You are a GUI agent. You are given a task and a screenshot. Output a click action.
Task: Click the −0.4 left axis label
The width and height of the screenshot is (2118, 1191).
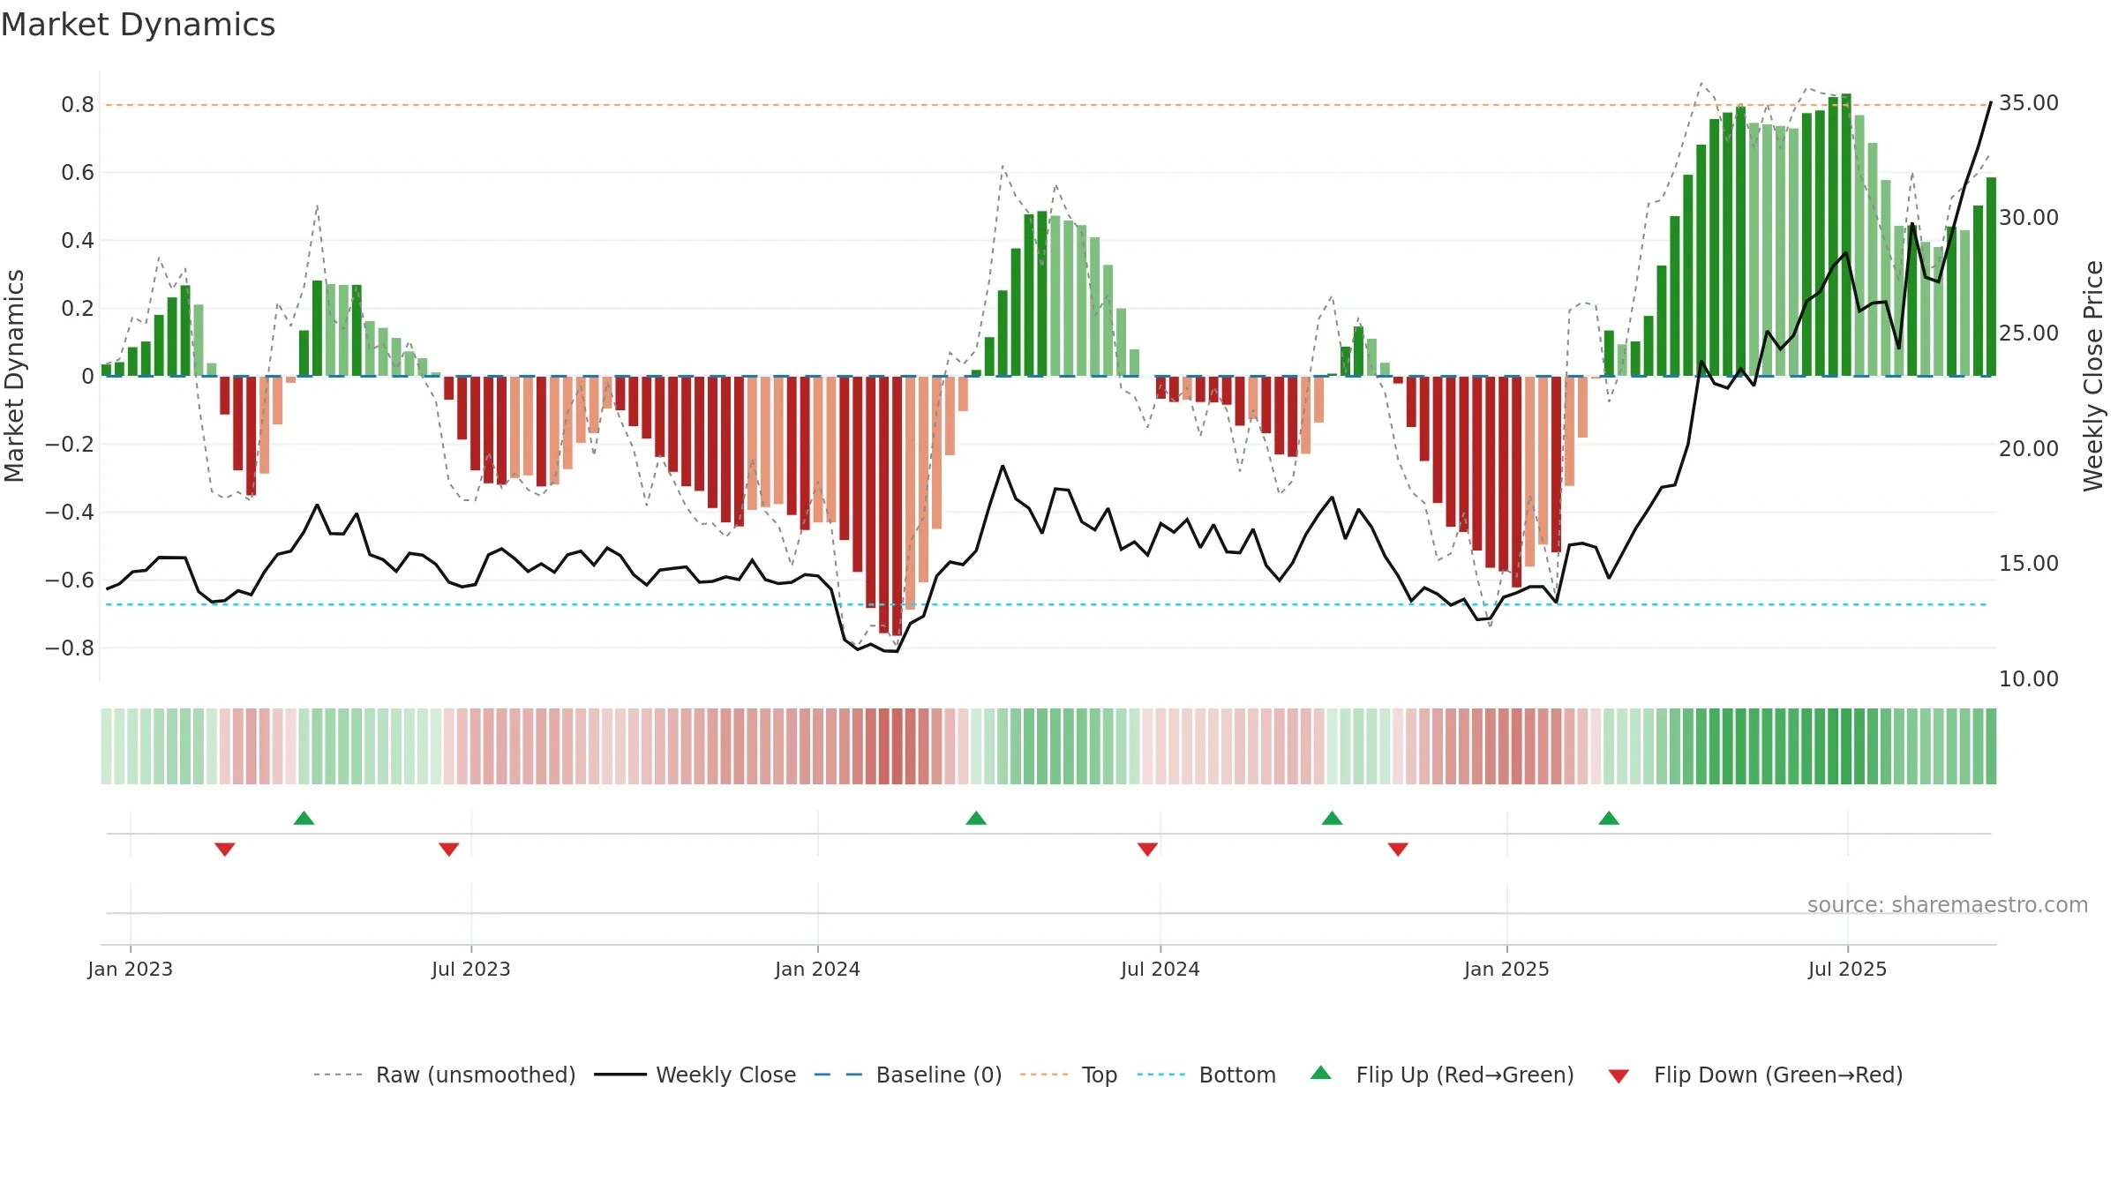click(x=70, y=513)
